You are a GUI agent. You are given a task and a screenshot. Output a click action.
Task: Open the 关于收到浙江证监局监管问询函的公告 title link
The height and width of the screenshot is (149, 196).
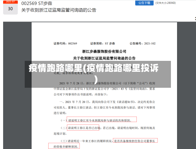pyautogui.click(x=59, y=10)
